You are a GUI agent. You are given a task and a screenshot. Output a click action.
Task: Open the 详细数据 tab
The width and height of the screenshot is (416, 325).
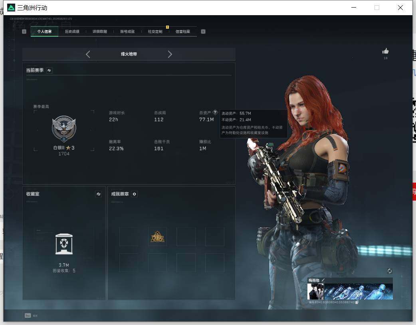click(100, 32)
